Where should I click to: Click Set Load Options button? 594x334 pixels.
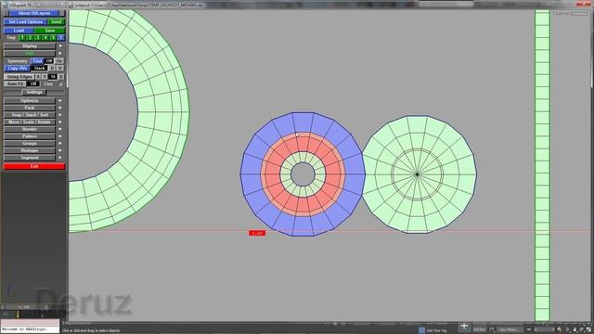(25, 22)
